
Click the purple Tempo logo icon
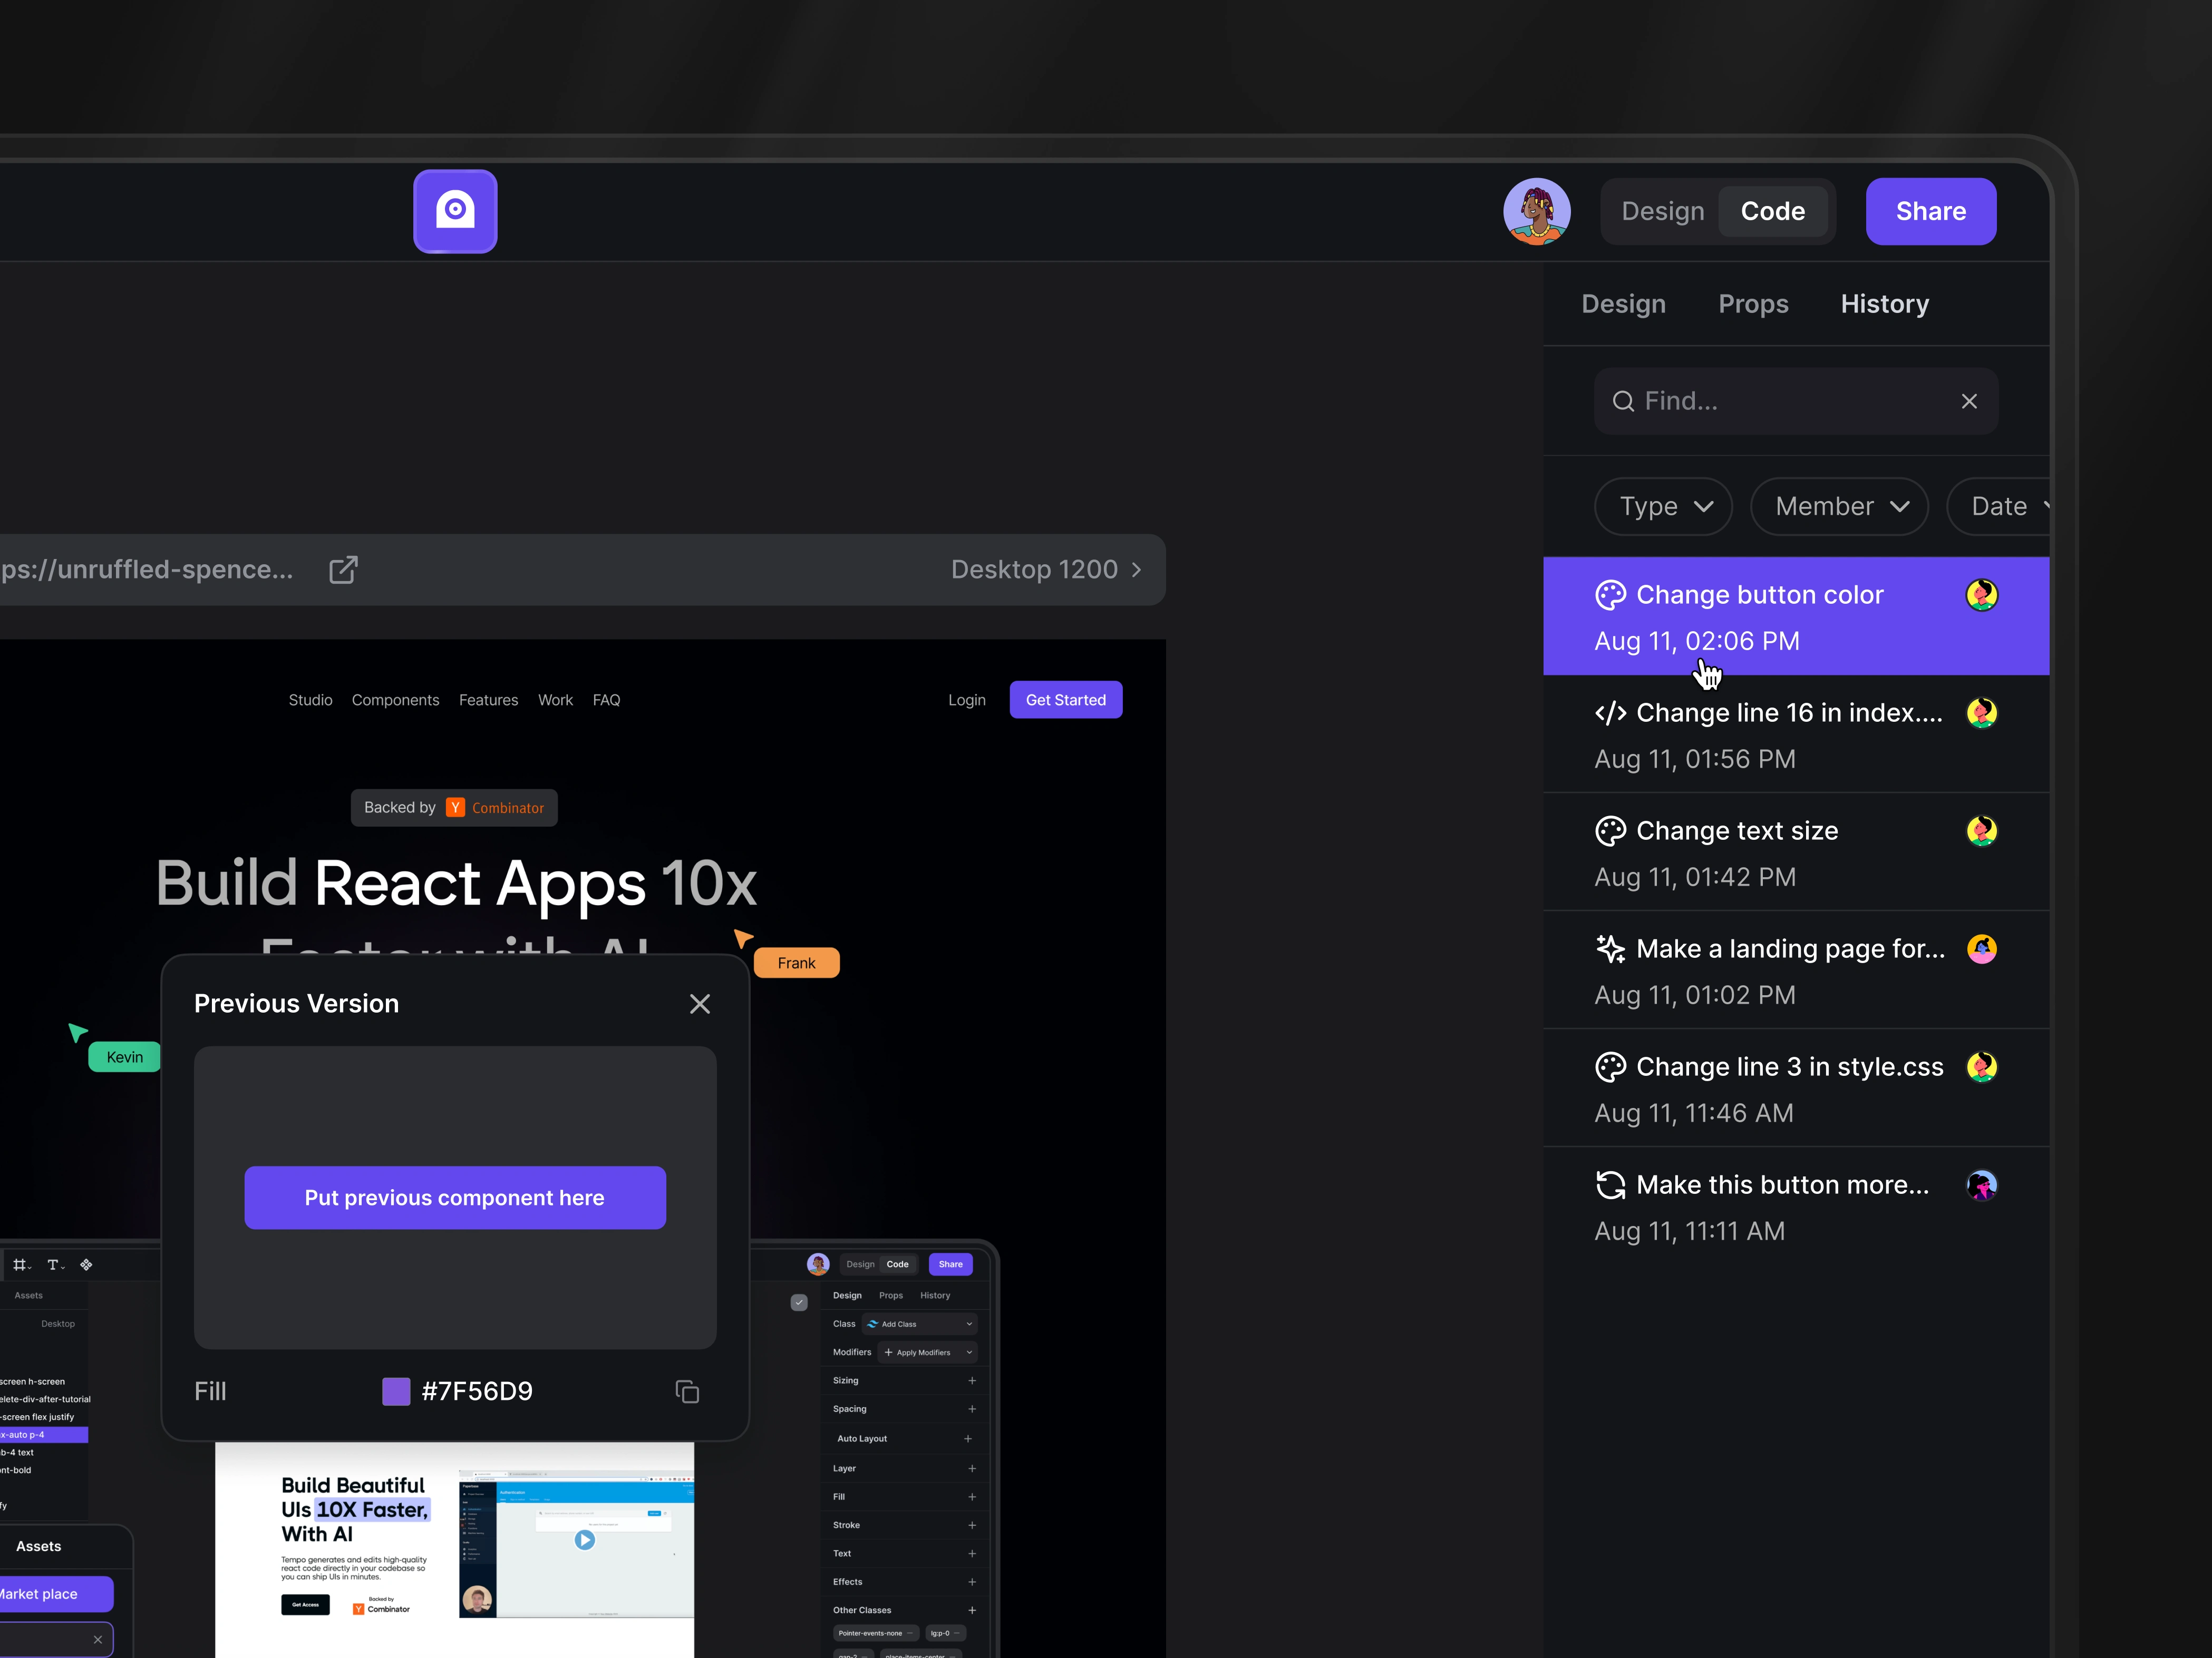tap(455, 211)
